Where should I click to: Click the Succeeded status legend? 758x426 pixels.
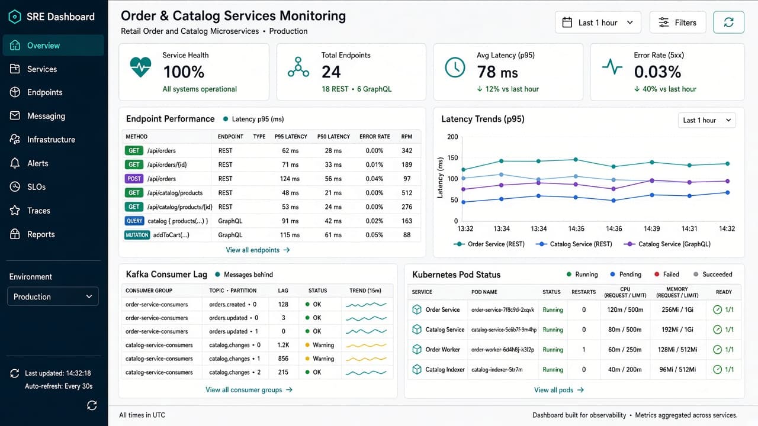point(712,275)
